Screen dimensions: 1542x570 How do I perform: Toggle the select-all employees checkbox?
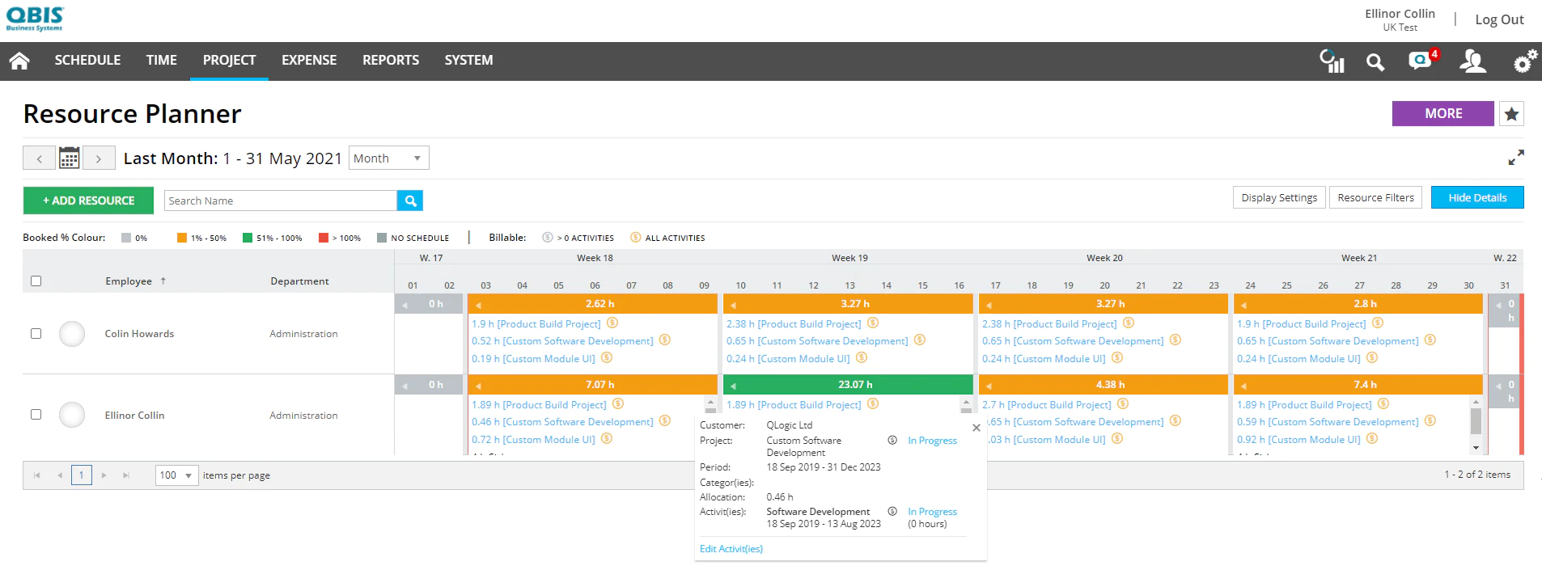pyautogui.click(x=36, y=281)
